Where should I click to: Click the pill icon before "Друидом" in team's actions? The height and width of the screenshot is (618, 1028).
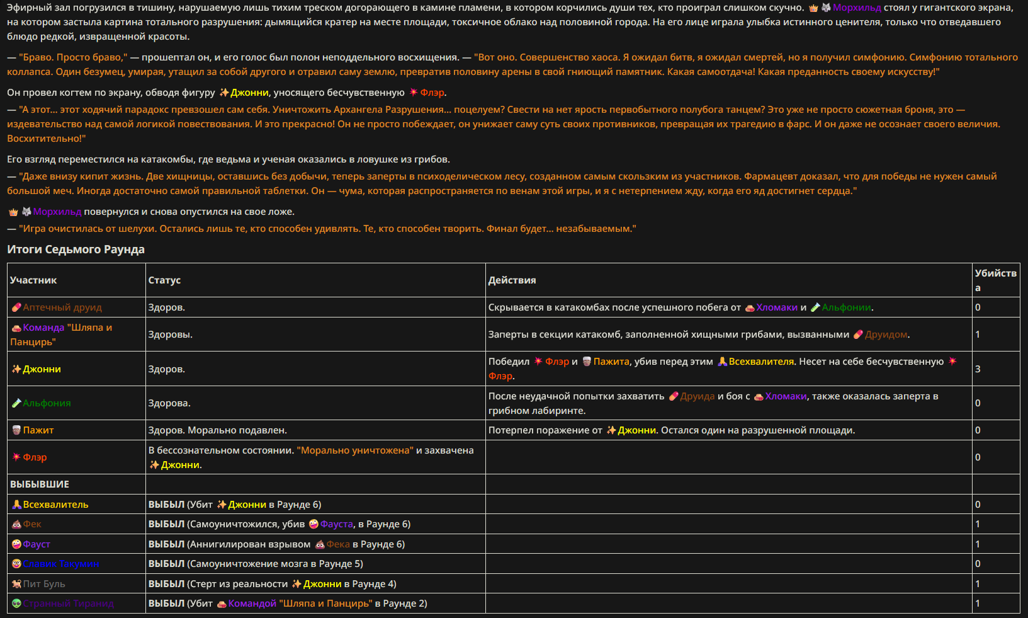(858, 335)
